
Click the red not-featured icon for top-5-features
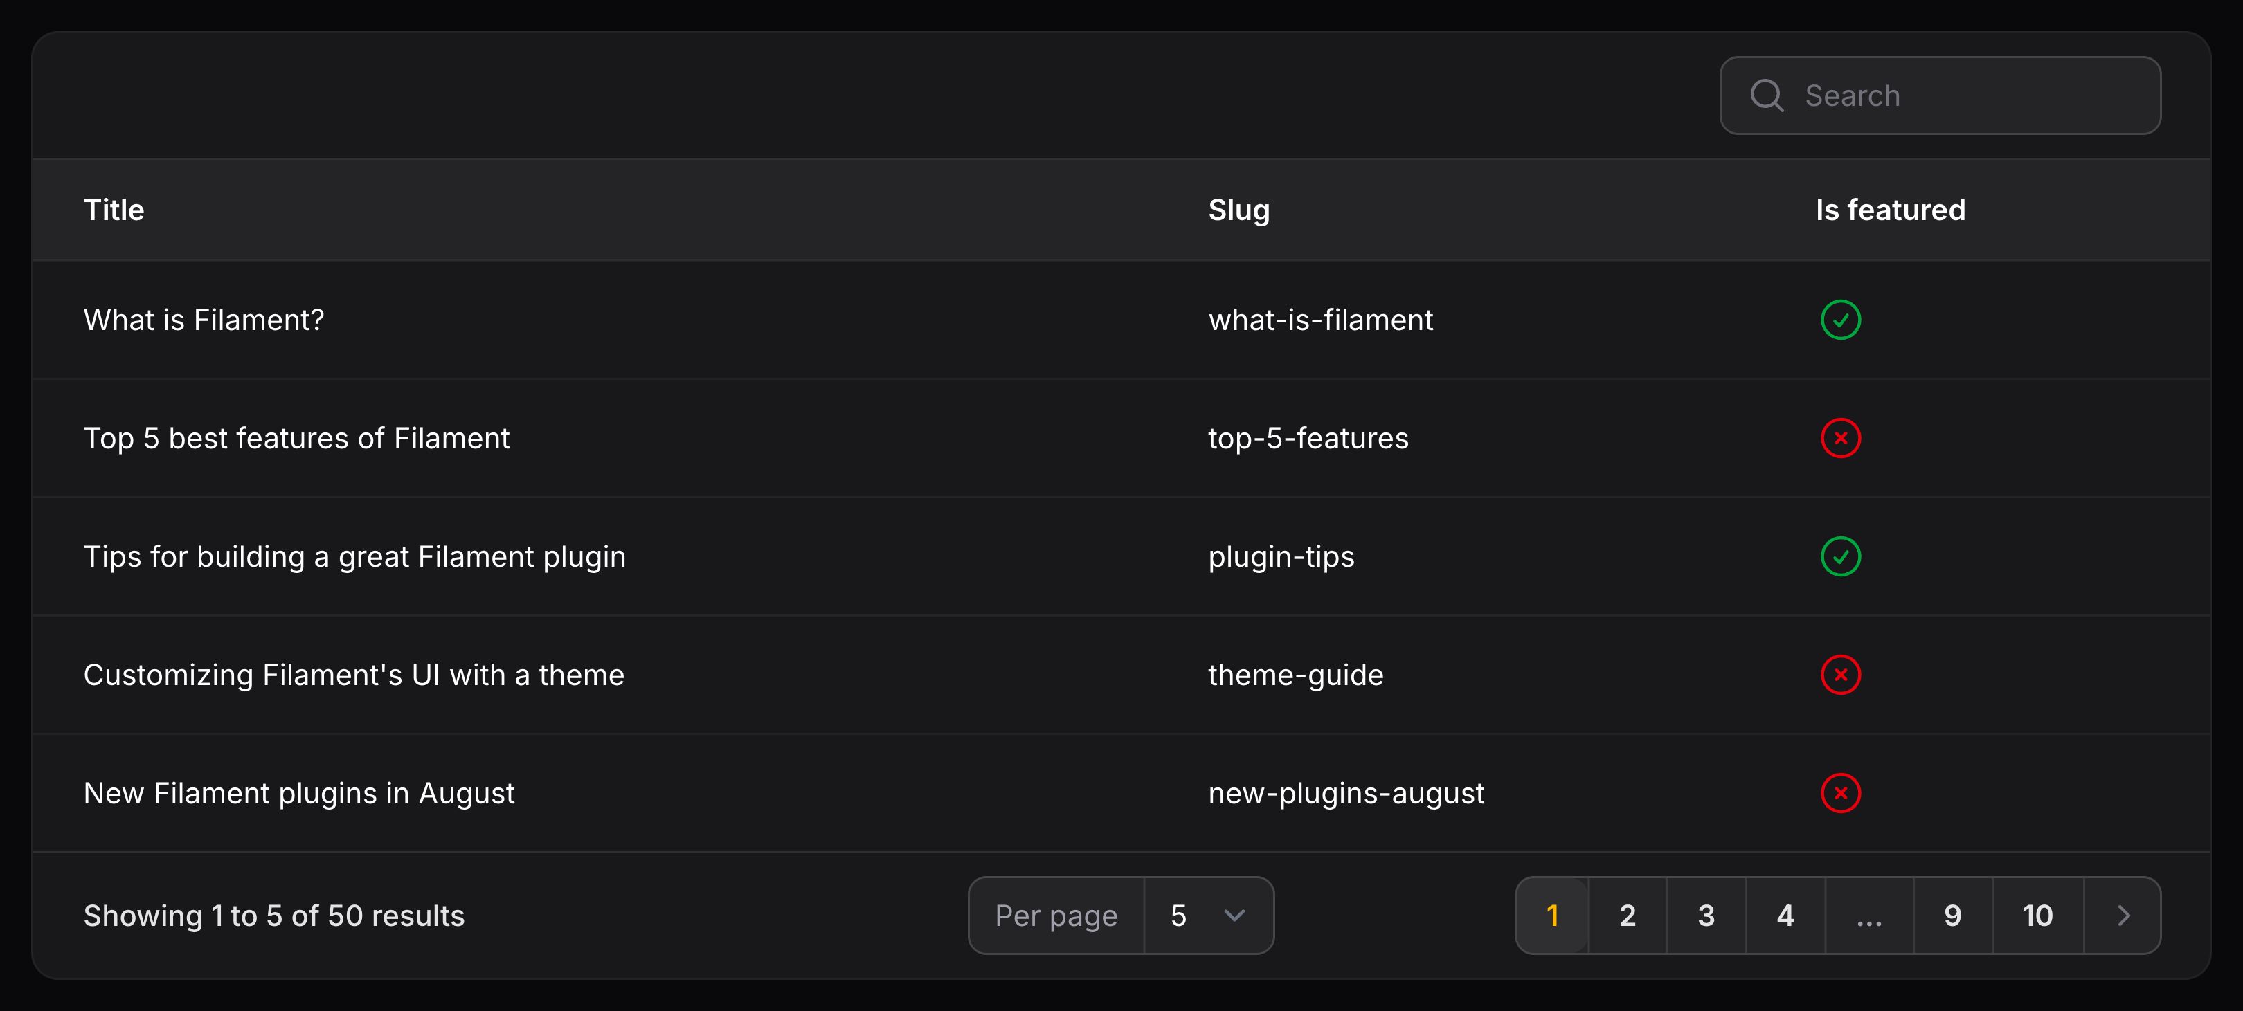coord(1840,437)
